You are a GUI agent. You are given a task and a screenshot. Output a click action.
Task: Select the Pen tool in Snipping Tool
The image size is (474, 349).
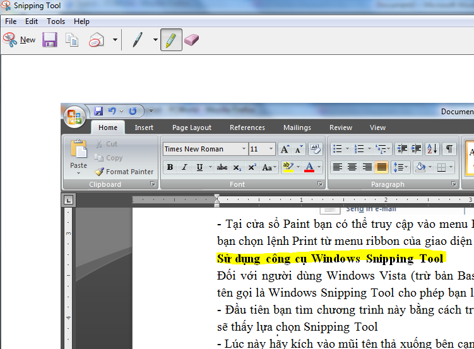pos(138,40)
